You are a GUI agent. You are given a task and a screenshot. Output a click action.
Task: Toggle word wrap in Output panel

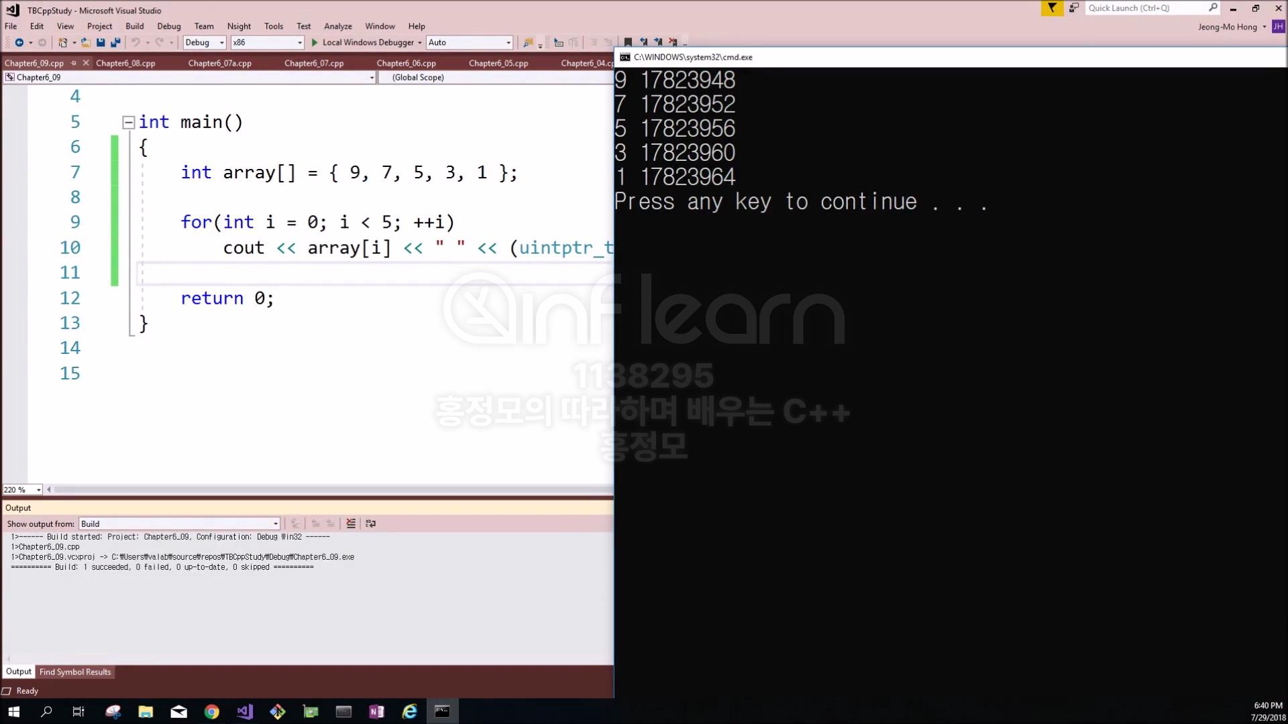[x=370, y=524]
